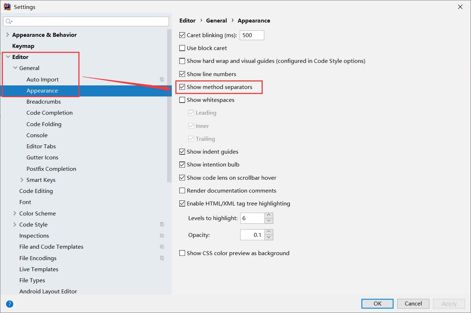Click the IntelliJ logo in title bar
471x313 pixels.
(7, 7)
